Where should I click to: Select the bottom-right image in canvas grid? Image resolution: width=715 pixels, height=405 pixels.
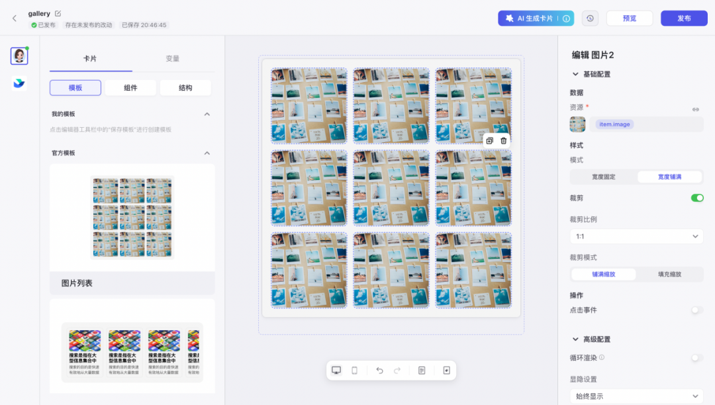pos(473,270)
